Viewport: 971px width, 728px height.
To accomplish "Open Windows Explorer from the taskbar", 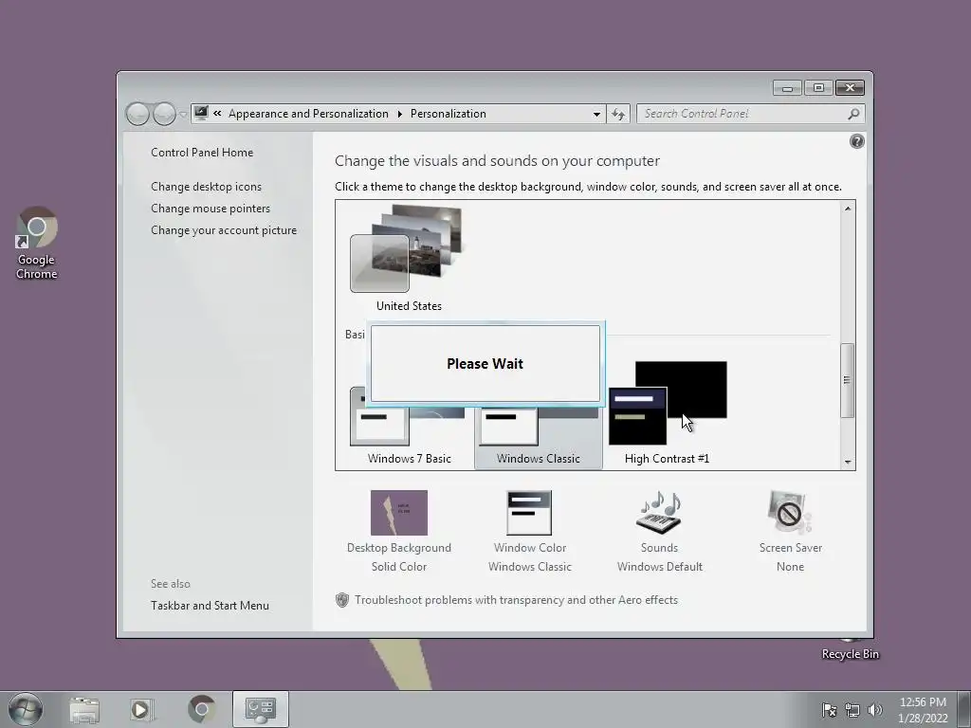I will tap(84, 709).
